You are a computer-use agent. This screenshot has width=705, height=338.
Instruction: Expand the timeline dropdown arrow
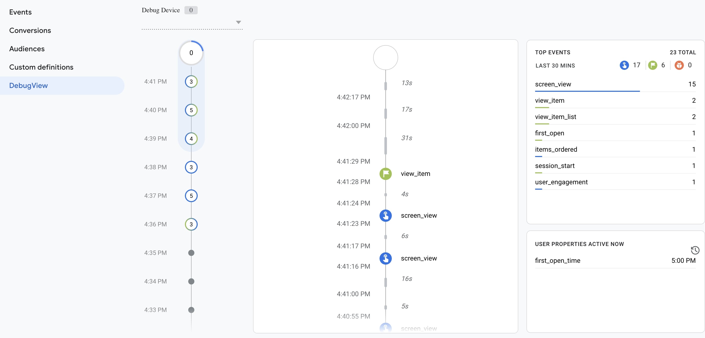point(238,22)
